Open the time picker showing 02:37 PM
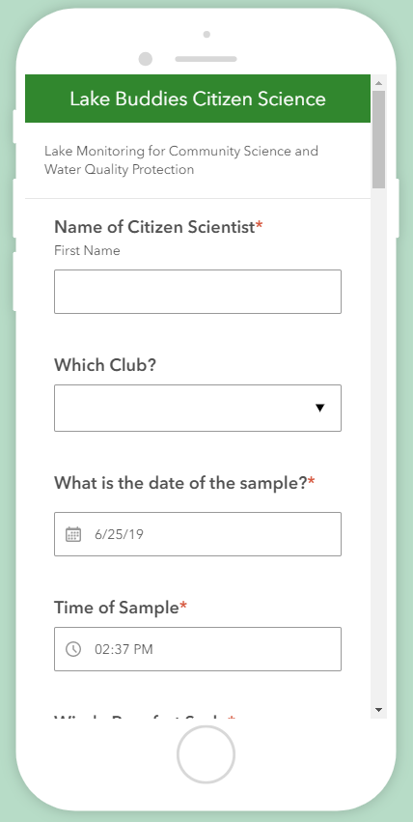This screenshot has width=413, height=822. (198, 649)
